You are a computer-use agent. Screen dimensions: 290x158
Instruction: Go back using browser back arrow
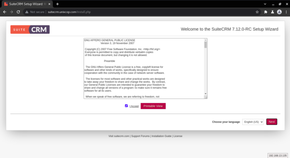coord(5,12)
